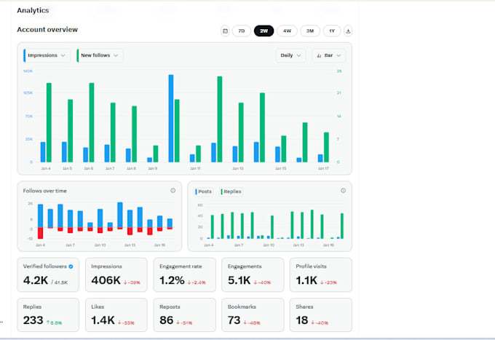
Task: Click the info icon on Posts Replies chart
Action: [343, 191]
